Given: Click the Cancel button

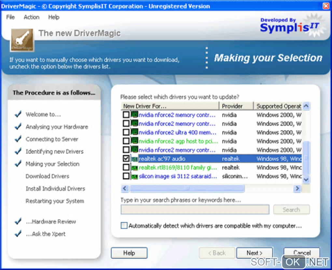Looking at the screenshot, I should (302, 253).
